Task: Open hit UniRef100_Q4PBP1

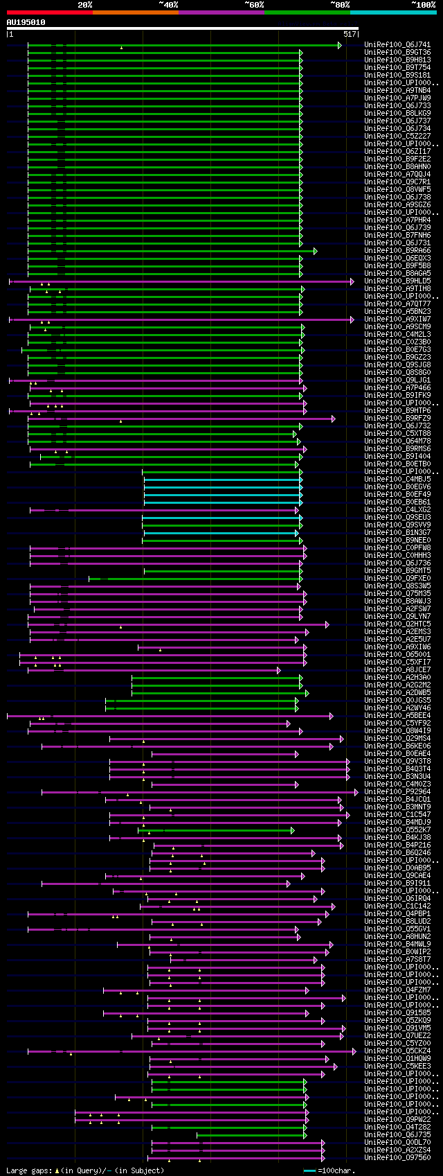Action: [x=397, y=914]
